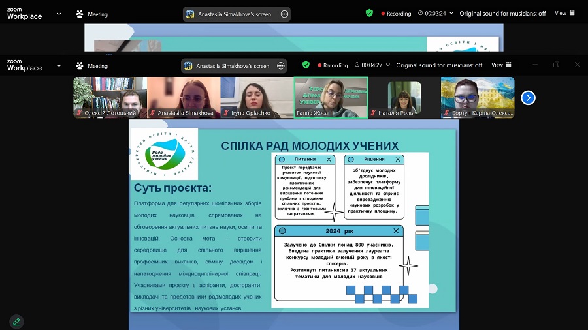Click green encryption shield beside 00:02:24 timer
The image size is (588, 330).
click(369, 13)
